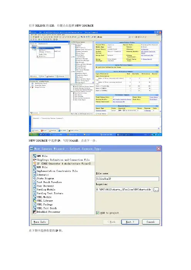This screenshot has height=270, width=191.
Task: Select VHDL Package source type
Action: coord(43,204)
